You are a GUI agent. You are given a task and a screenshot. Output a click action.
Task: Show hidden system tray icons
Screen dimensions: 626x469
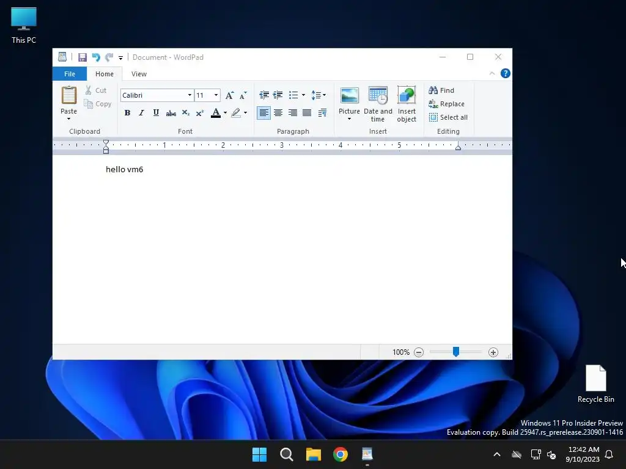pyautogui.click(x=497, y=454)
